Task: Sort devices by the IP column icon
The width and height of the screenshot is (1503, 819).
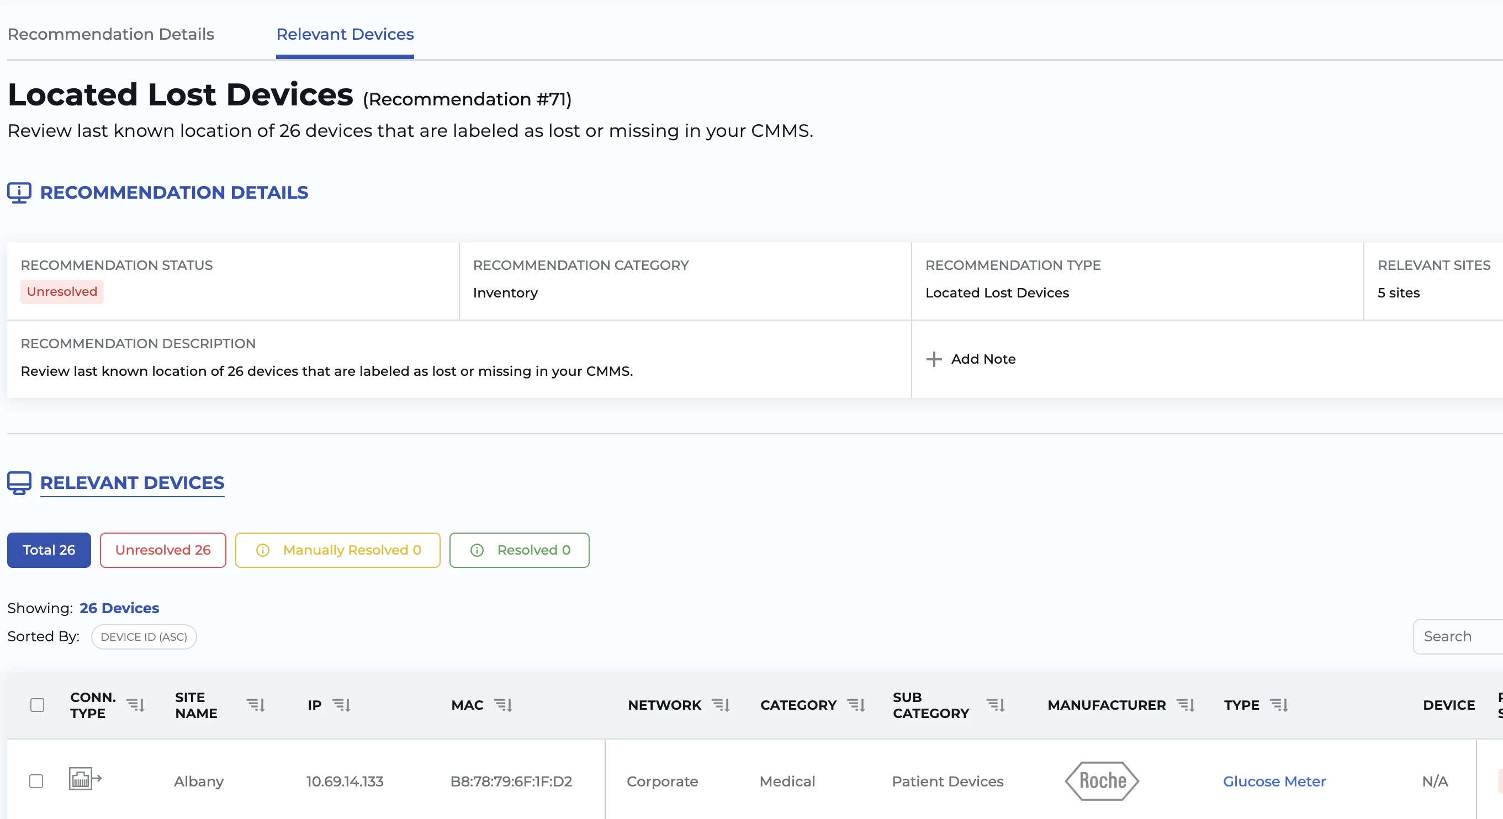Action: [341, 705]
